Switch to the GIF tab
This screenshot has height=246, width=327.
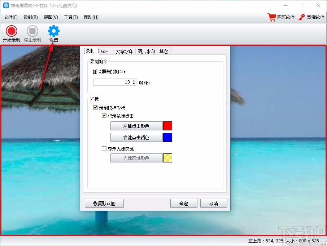tap(105, 51)
